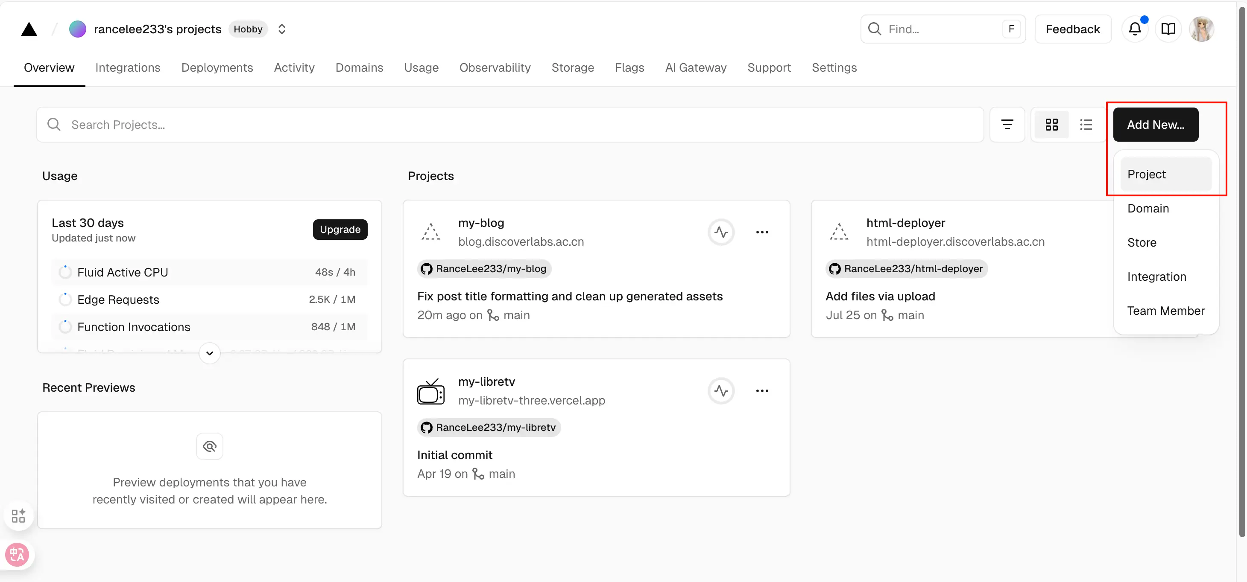Click the Vercel triangle logo
This screenshot has height=582, width=1247.
[29, 29]
